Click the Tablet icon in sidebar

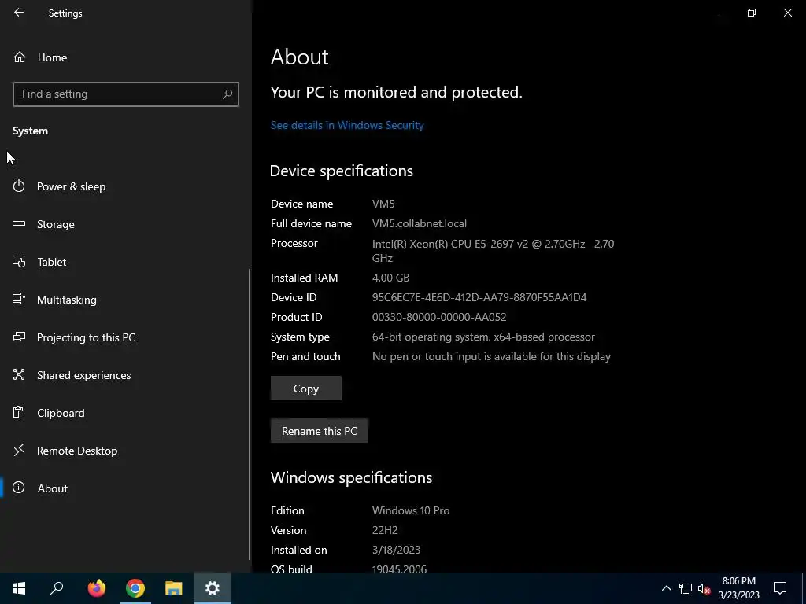coord(19,261)
